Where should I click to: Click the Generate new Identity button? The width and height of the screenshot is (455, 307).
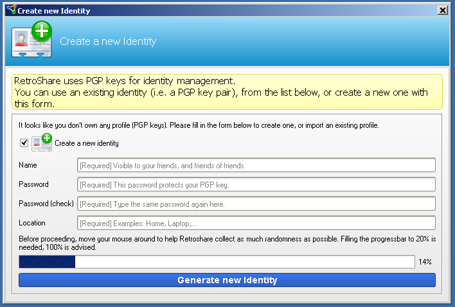(x=227, y=280)
